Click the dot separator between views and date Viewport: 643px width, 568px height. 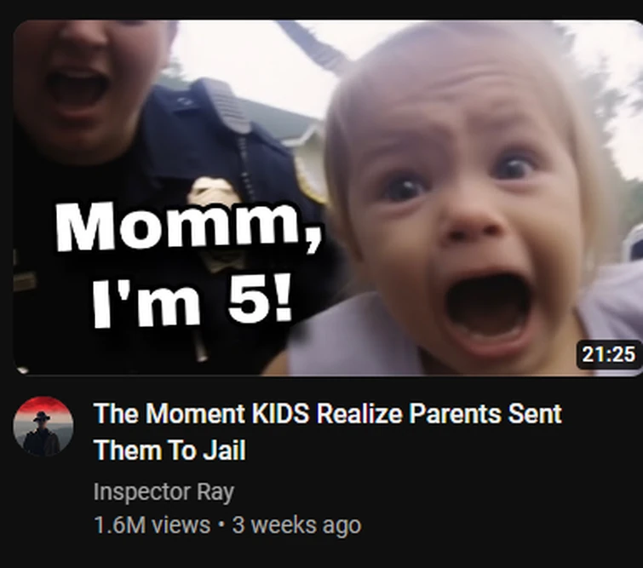pos(221,525)
